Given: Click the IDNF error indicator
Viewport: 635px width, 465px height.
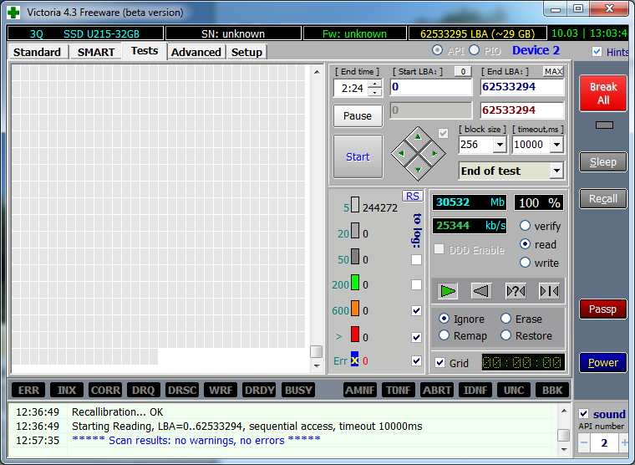Looking at the screenshot, I should [475, 390].
